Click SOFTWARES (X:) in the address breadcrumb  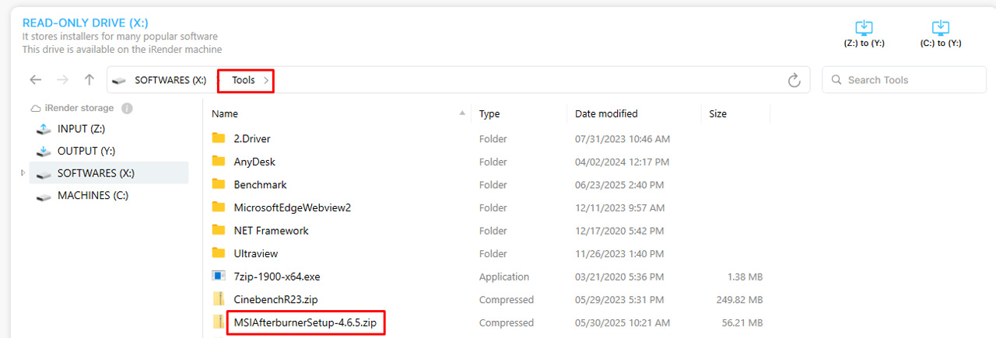click(170, 80)
